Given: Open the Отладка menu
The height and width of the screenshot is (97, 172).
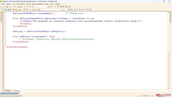Looking at the screenshot, I should (28, 4).
